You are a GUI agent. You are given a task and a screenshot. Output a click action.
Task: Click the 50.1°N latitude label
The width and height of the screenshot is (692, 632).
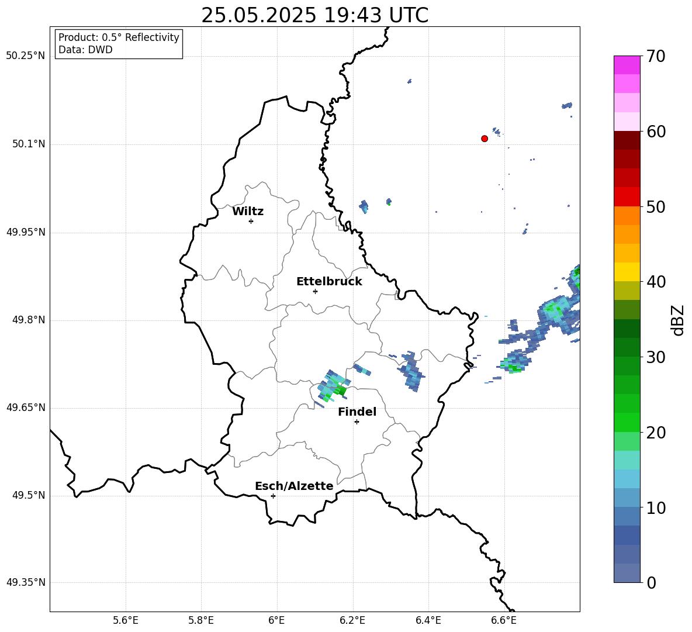(x=28, y=144)
